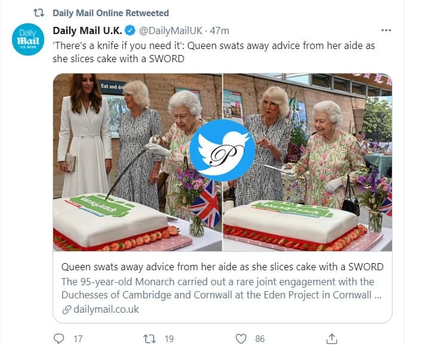Viewport: 423px width, 345px height.
Task: Like the tweet with the heart icon
Action: [241, 338]
